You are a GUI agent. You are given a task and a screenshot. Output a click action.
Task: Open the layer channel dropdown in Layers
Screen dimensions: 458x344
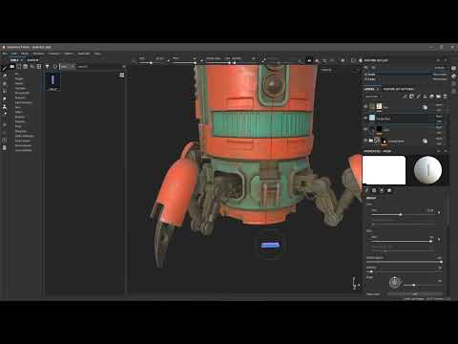tap(373, 97)
